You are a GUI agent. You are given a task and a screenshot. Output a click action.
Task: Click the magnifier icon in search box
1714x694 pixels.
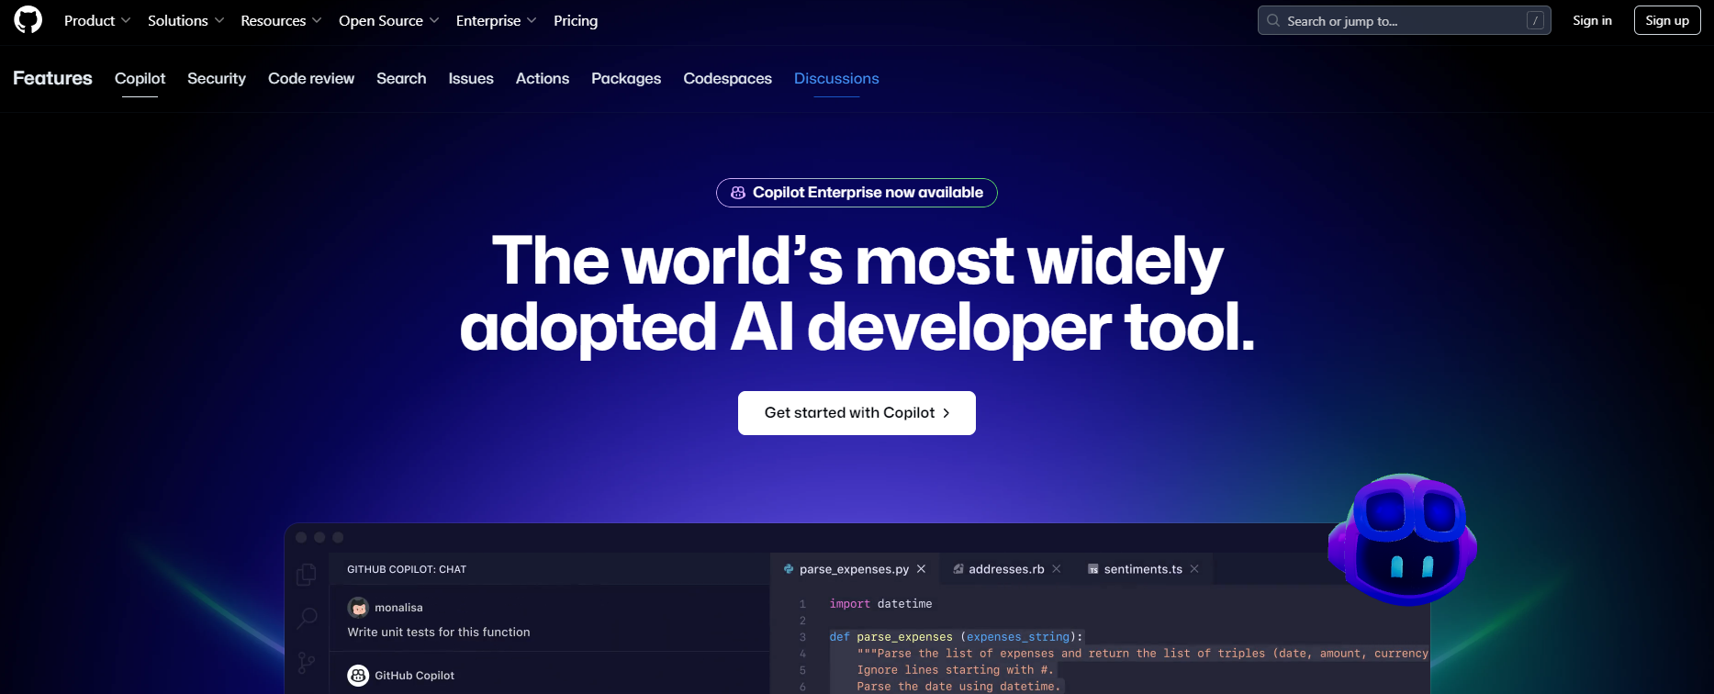point(1273,20)
